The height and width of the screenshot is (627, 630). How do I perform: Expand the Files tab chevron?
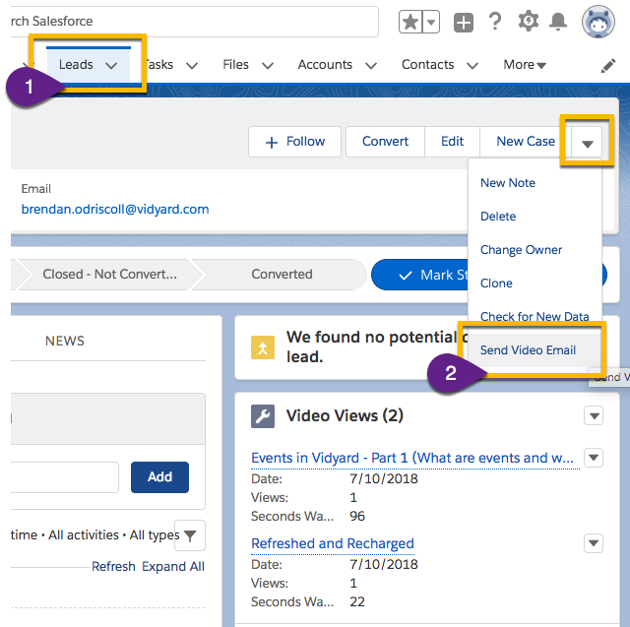(x=268, y=66)
